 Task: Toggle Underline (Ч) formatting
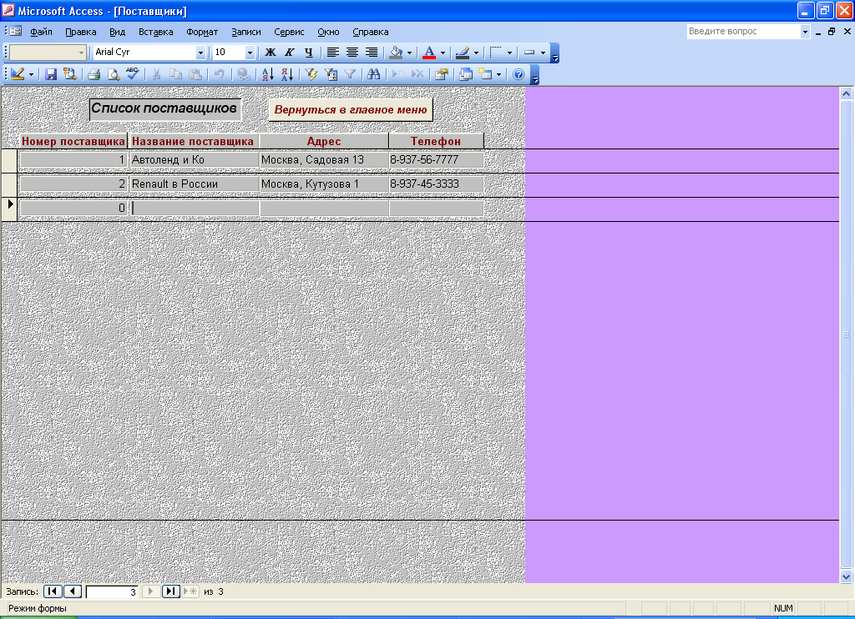[309, 53]
